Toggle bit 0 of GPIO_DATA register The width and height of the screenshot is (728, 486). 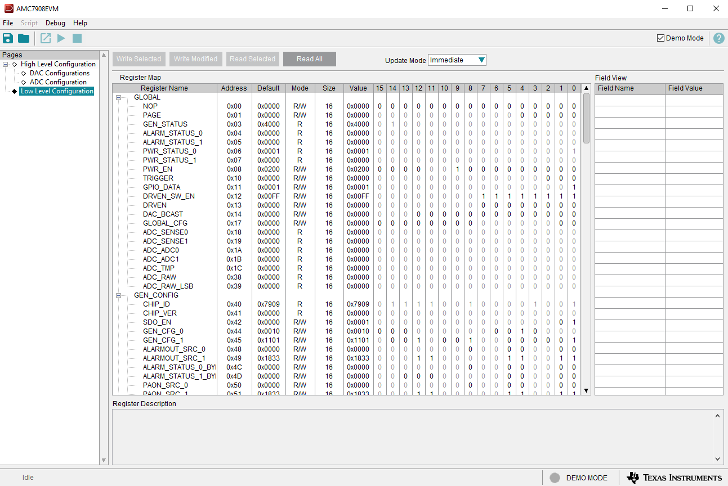coord(574,187)
